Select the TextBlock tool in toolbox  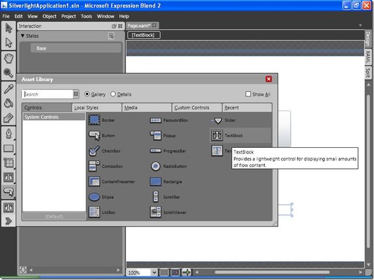point(9,178)
